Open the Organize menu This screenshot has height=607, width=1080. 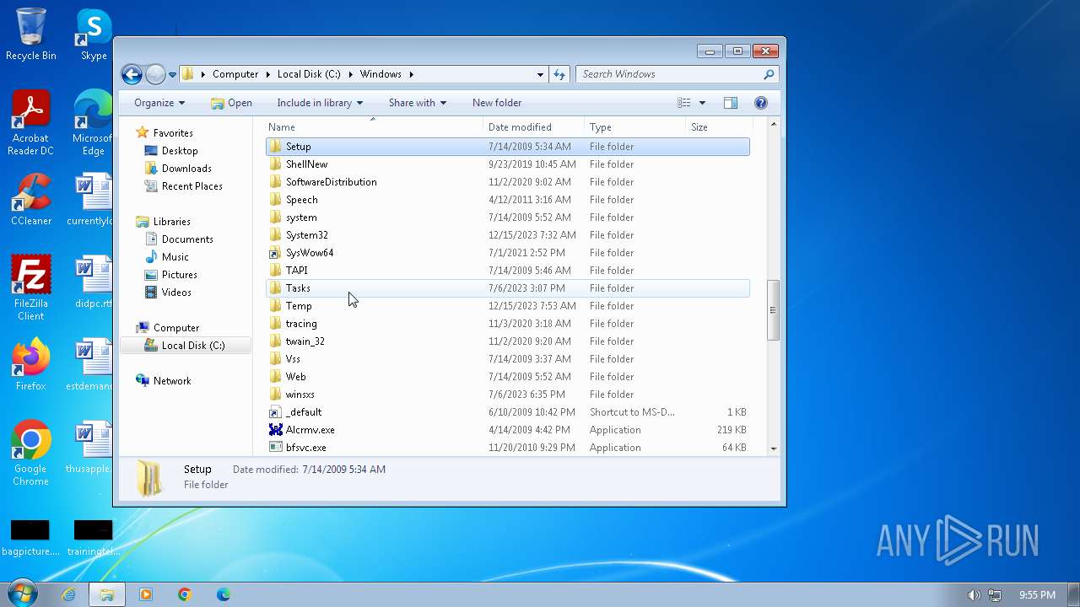tap(159, 103)
